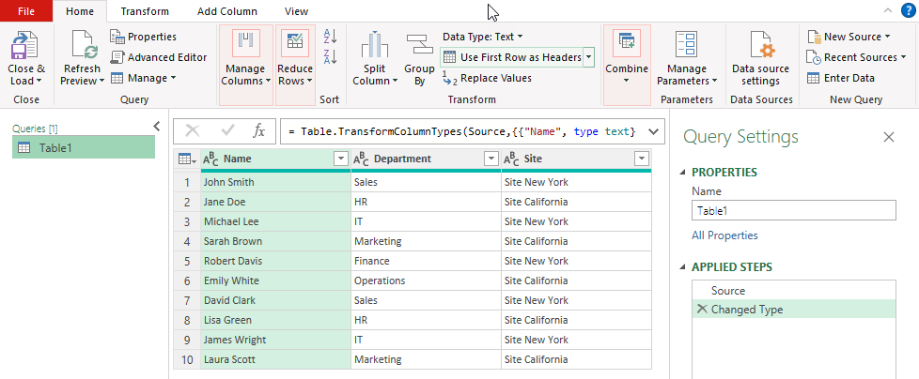Switch to the Transform tab
Screen dimensions: 919x379
(x=145, y=11)
